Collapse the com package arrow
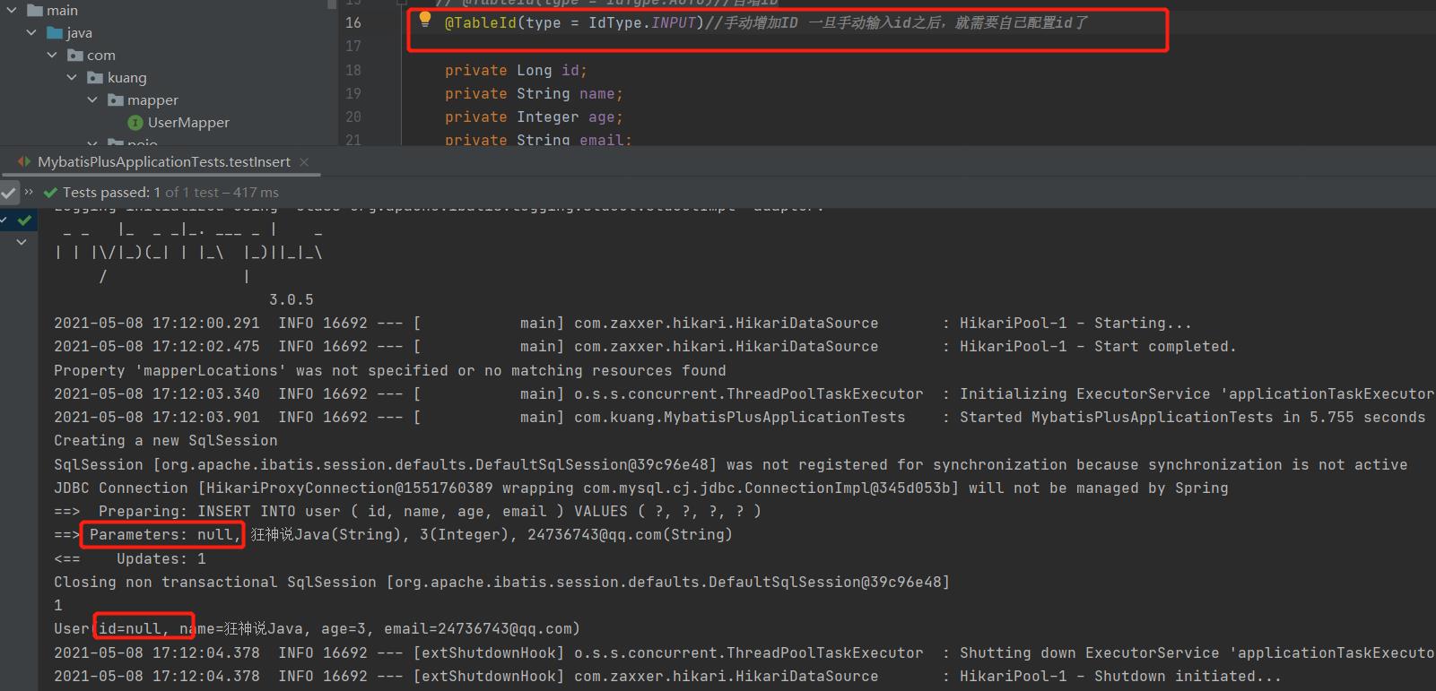 tap(52, 55)
